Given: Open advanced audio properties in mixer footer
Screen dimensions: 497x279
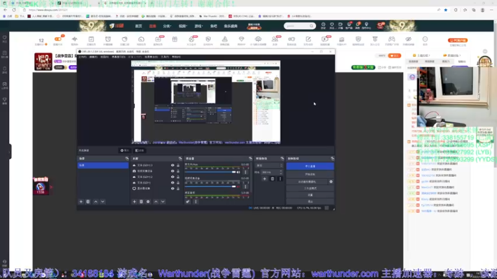Looking at the screenshot, I should click(x=188, y=201).
